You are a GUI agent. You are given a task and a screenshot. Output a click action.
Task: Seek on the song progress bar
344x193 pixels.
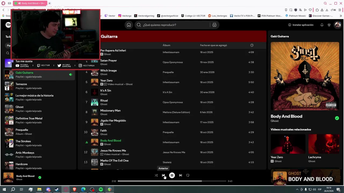[172, 181]
